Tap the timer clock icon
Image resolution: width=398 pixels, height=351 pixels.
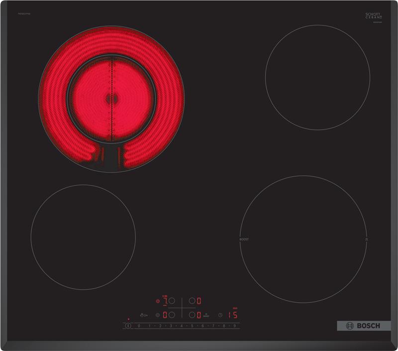tap(219, 315)
